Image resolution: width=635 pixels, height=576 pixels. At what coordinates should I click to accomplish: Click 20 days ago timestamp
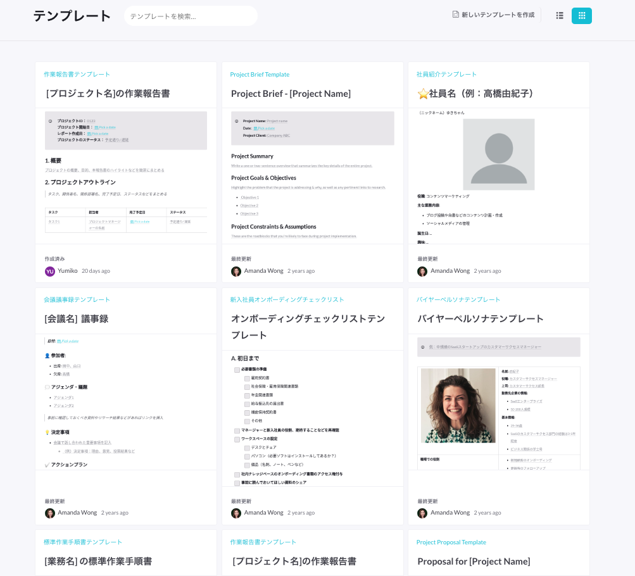point(96,271)
